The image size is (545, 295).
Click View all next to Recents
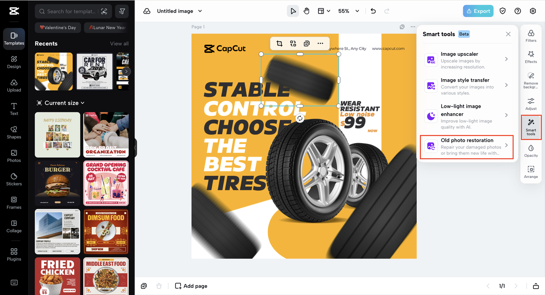[119, 43]
